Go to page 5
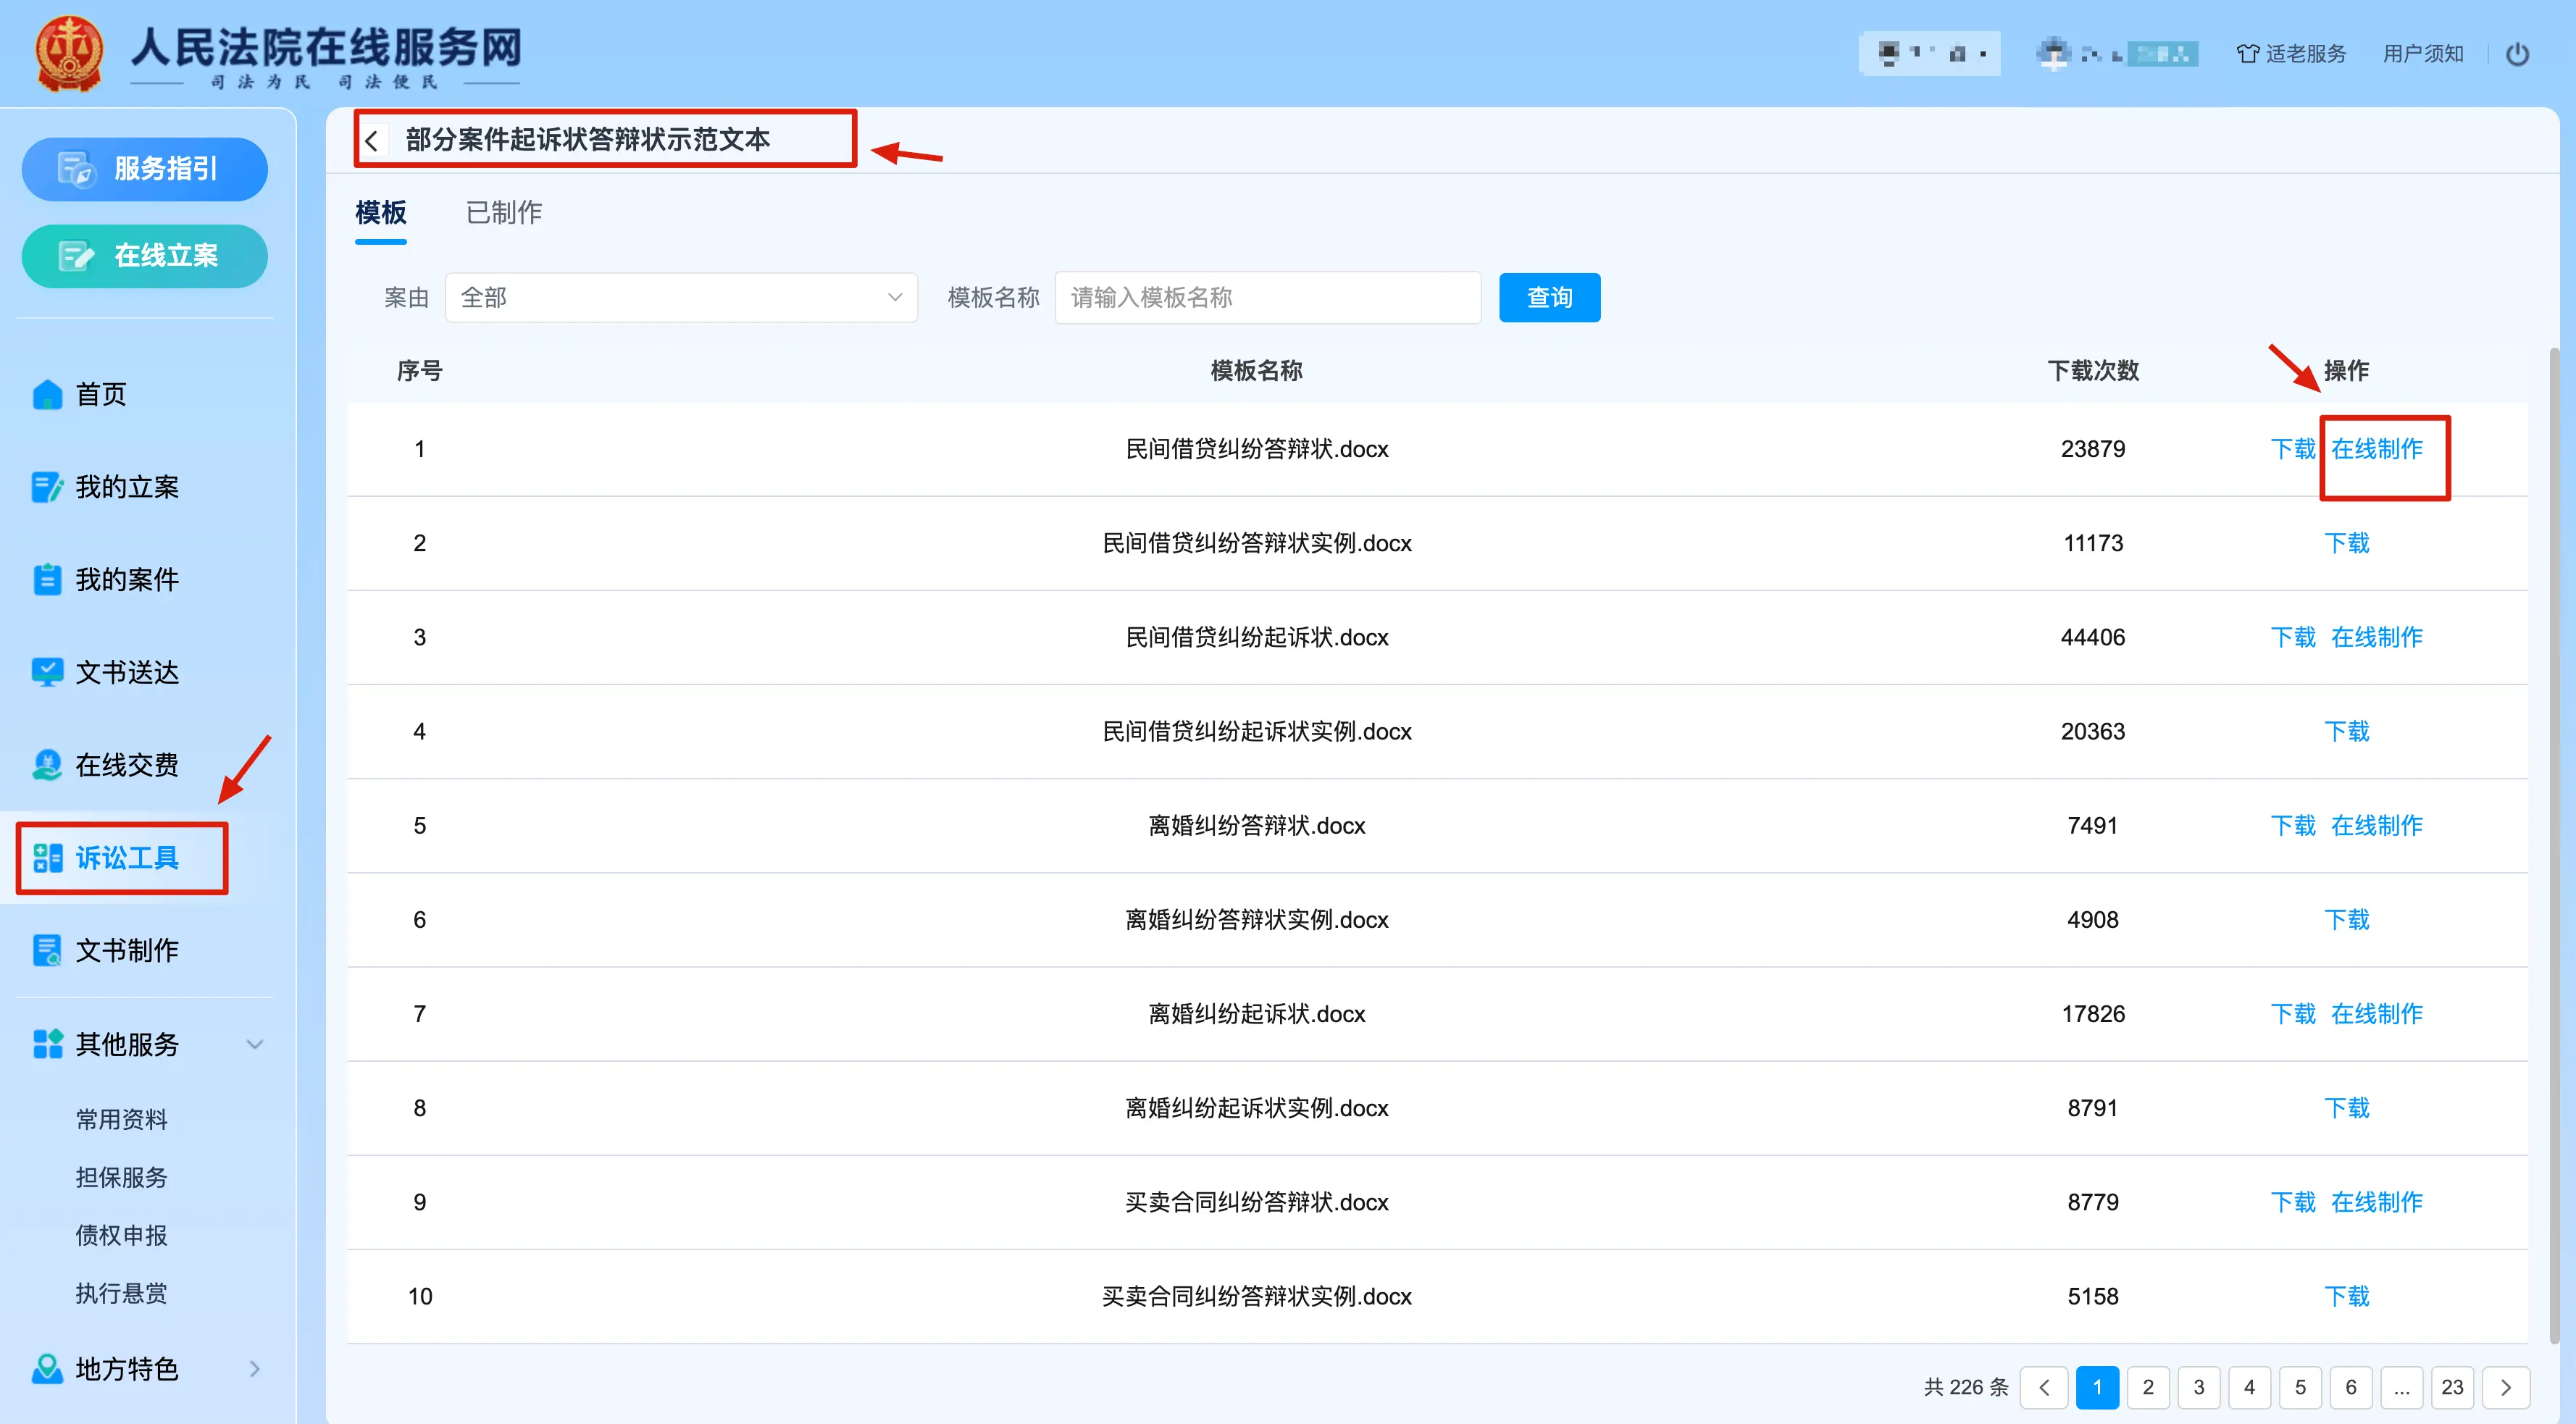The image size is (2576, 1424). [x=2300, y=1387]
